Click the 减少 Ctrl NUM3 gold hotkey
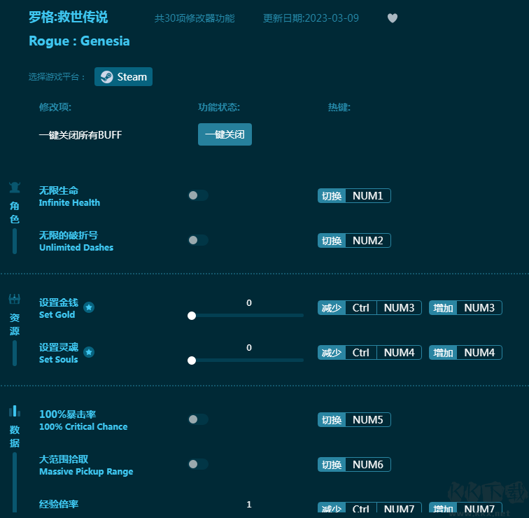Viewport: 529px width, 518px height. [x=369, y=308]
